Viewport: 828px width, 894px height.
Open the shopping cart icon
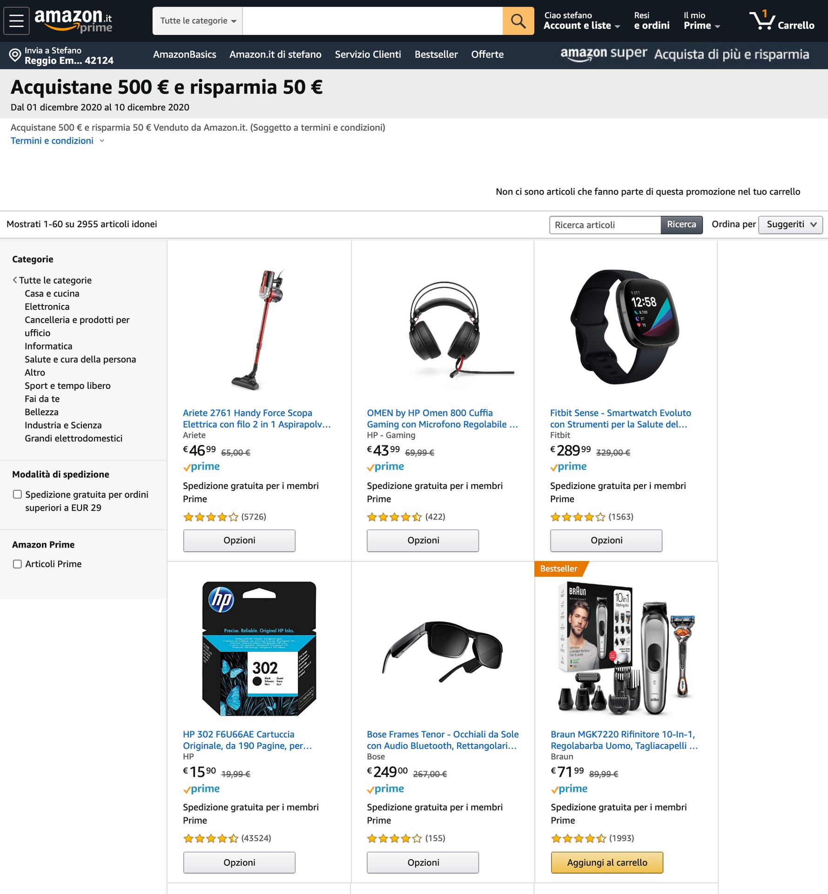click(762, 20)
